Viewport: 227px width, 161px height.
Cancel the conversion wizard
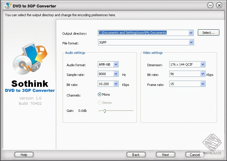pos(195,155)
